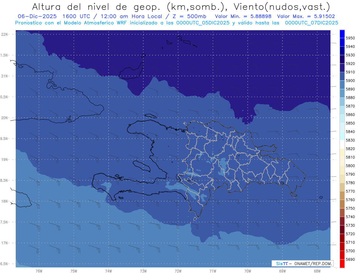The width and height of the screenshot is (356, 275).
Task: Select the legend value '5820'
Action: point(350,149)
